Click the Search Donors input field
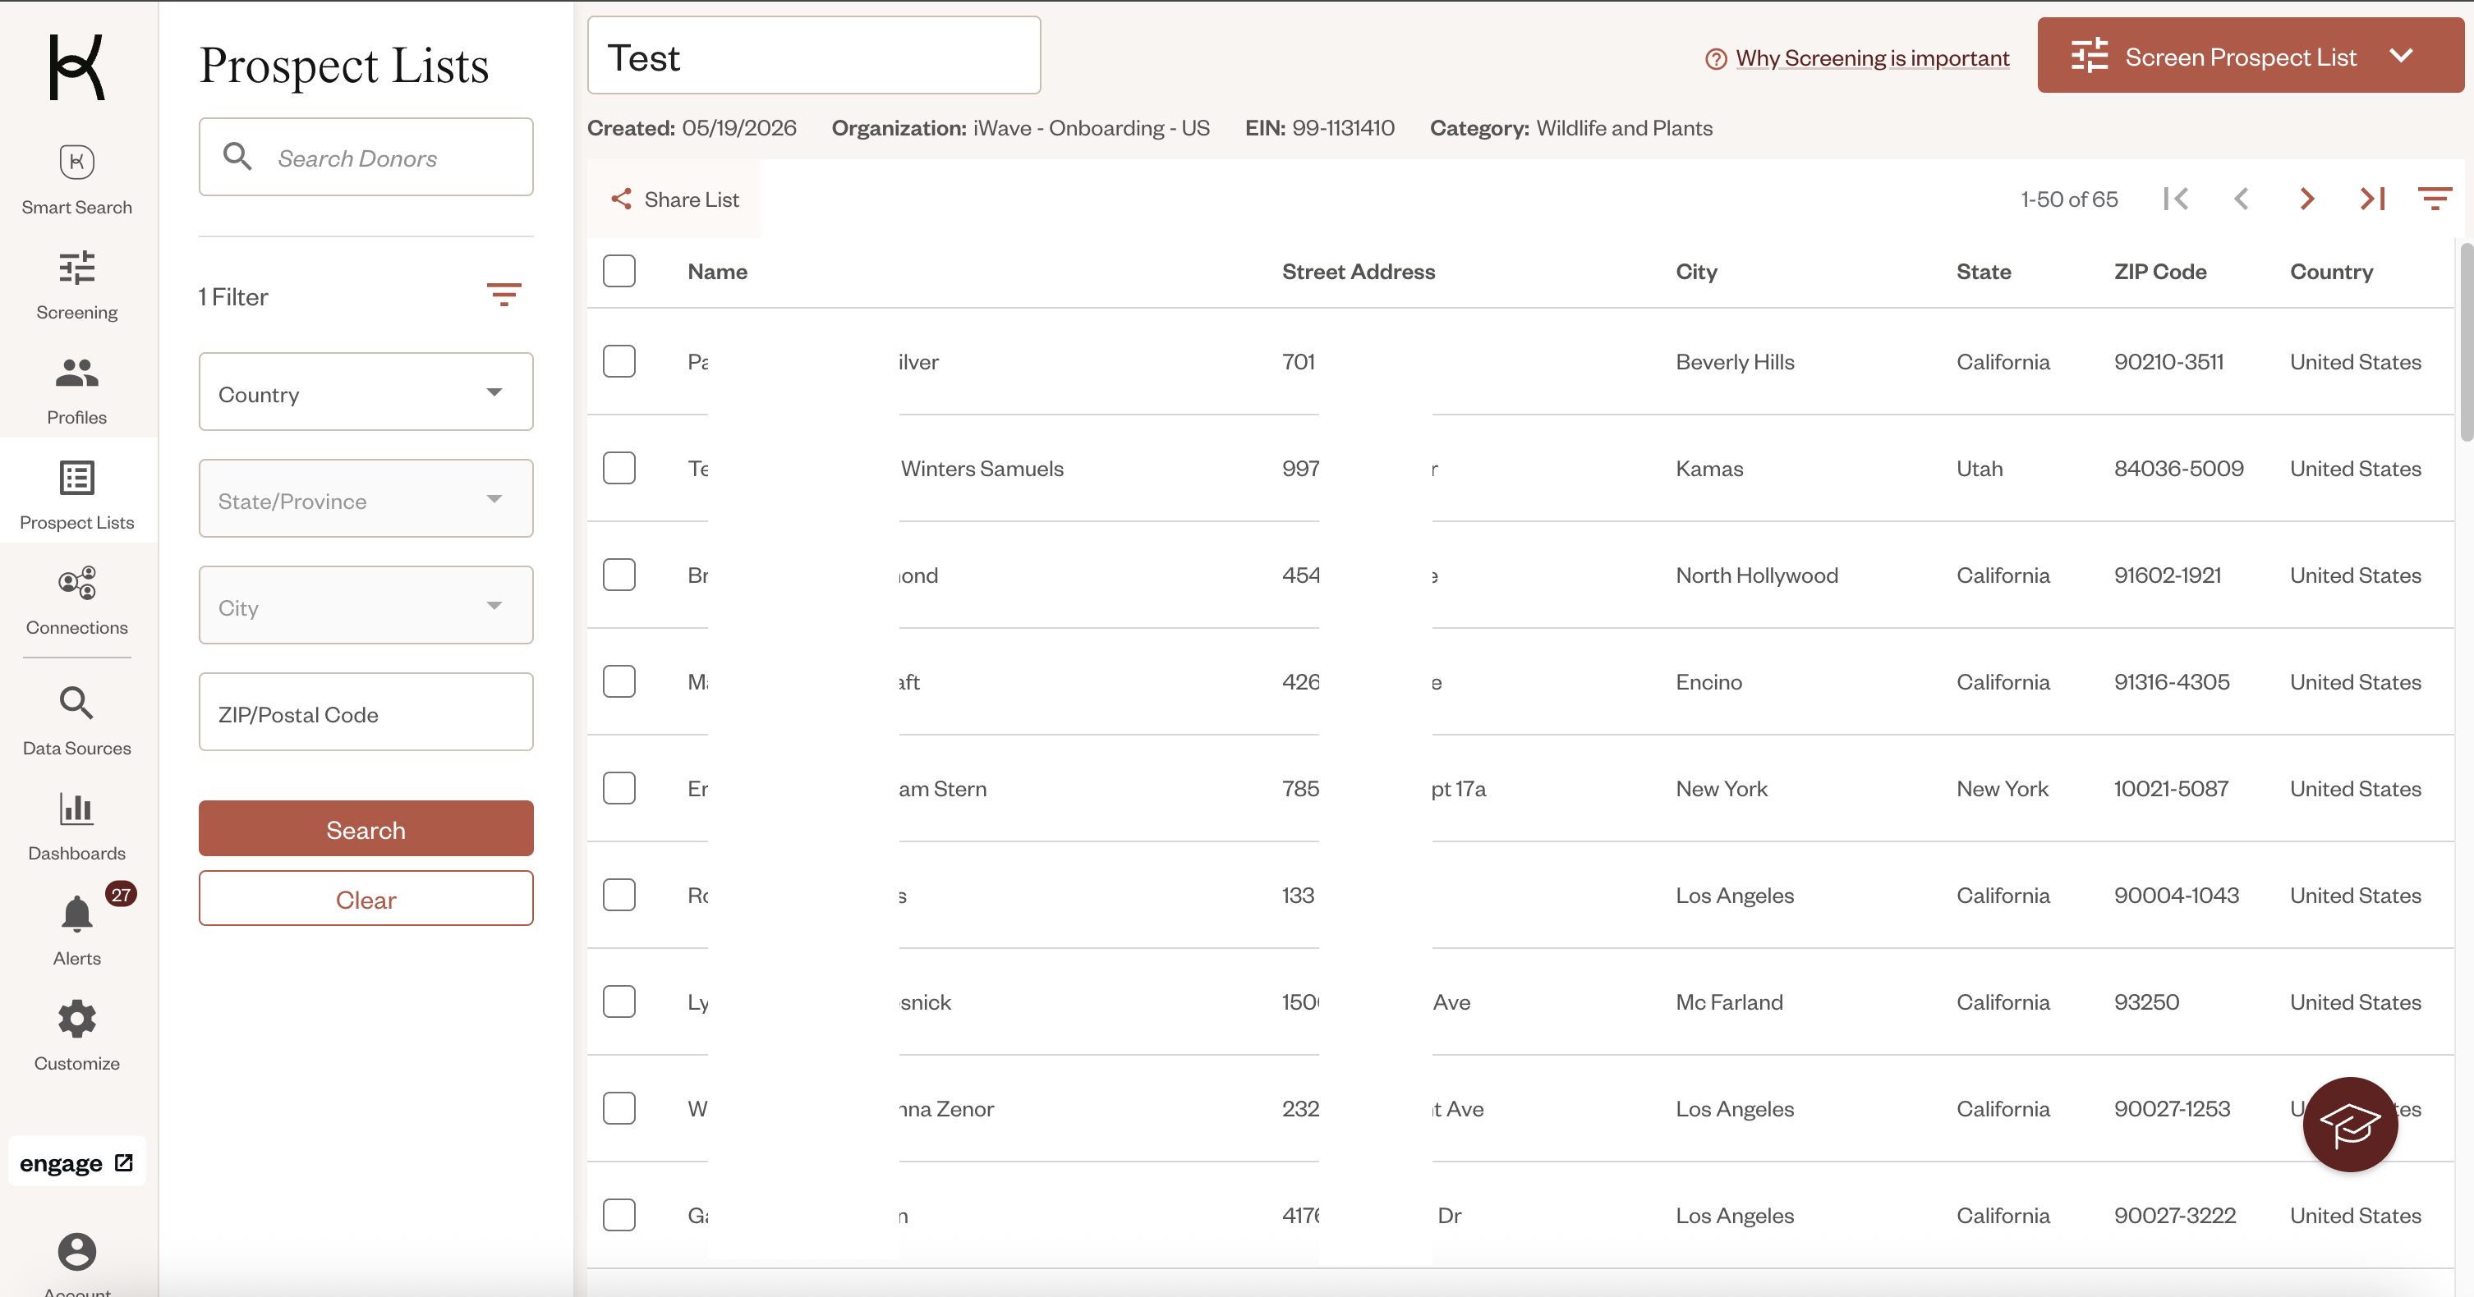This screenshot has height=1297, width=2474. click(x=366, y=157)
